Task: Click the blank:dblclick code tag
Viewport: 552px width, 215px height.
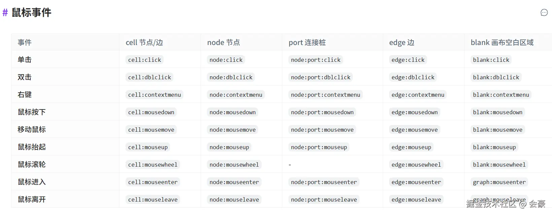Action: [496, 77]
